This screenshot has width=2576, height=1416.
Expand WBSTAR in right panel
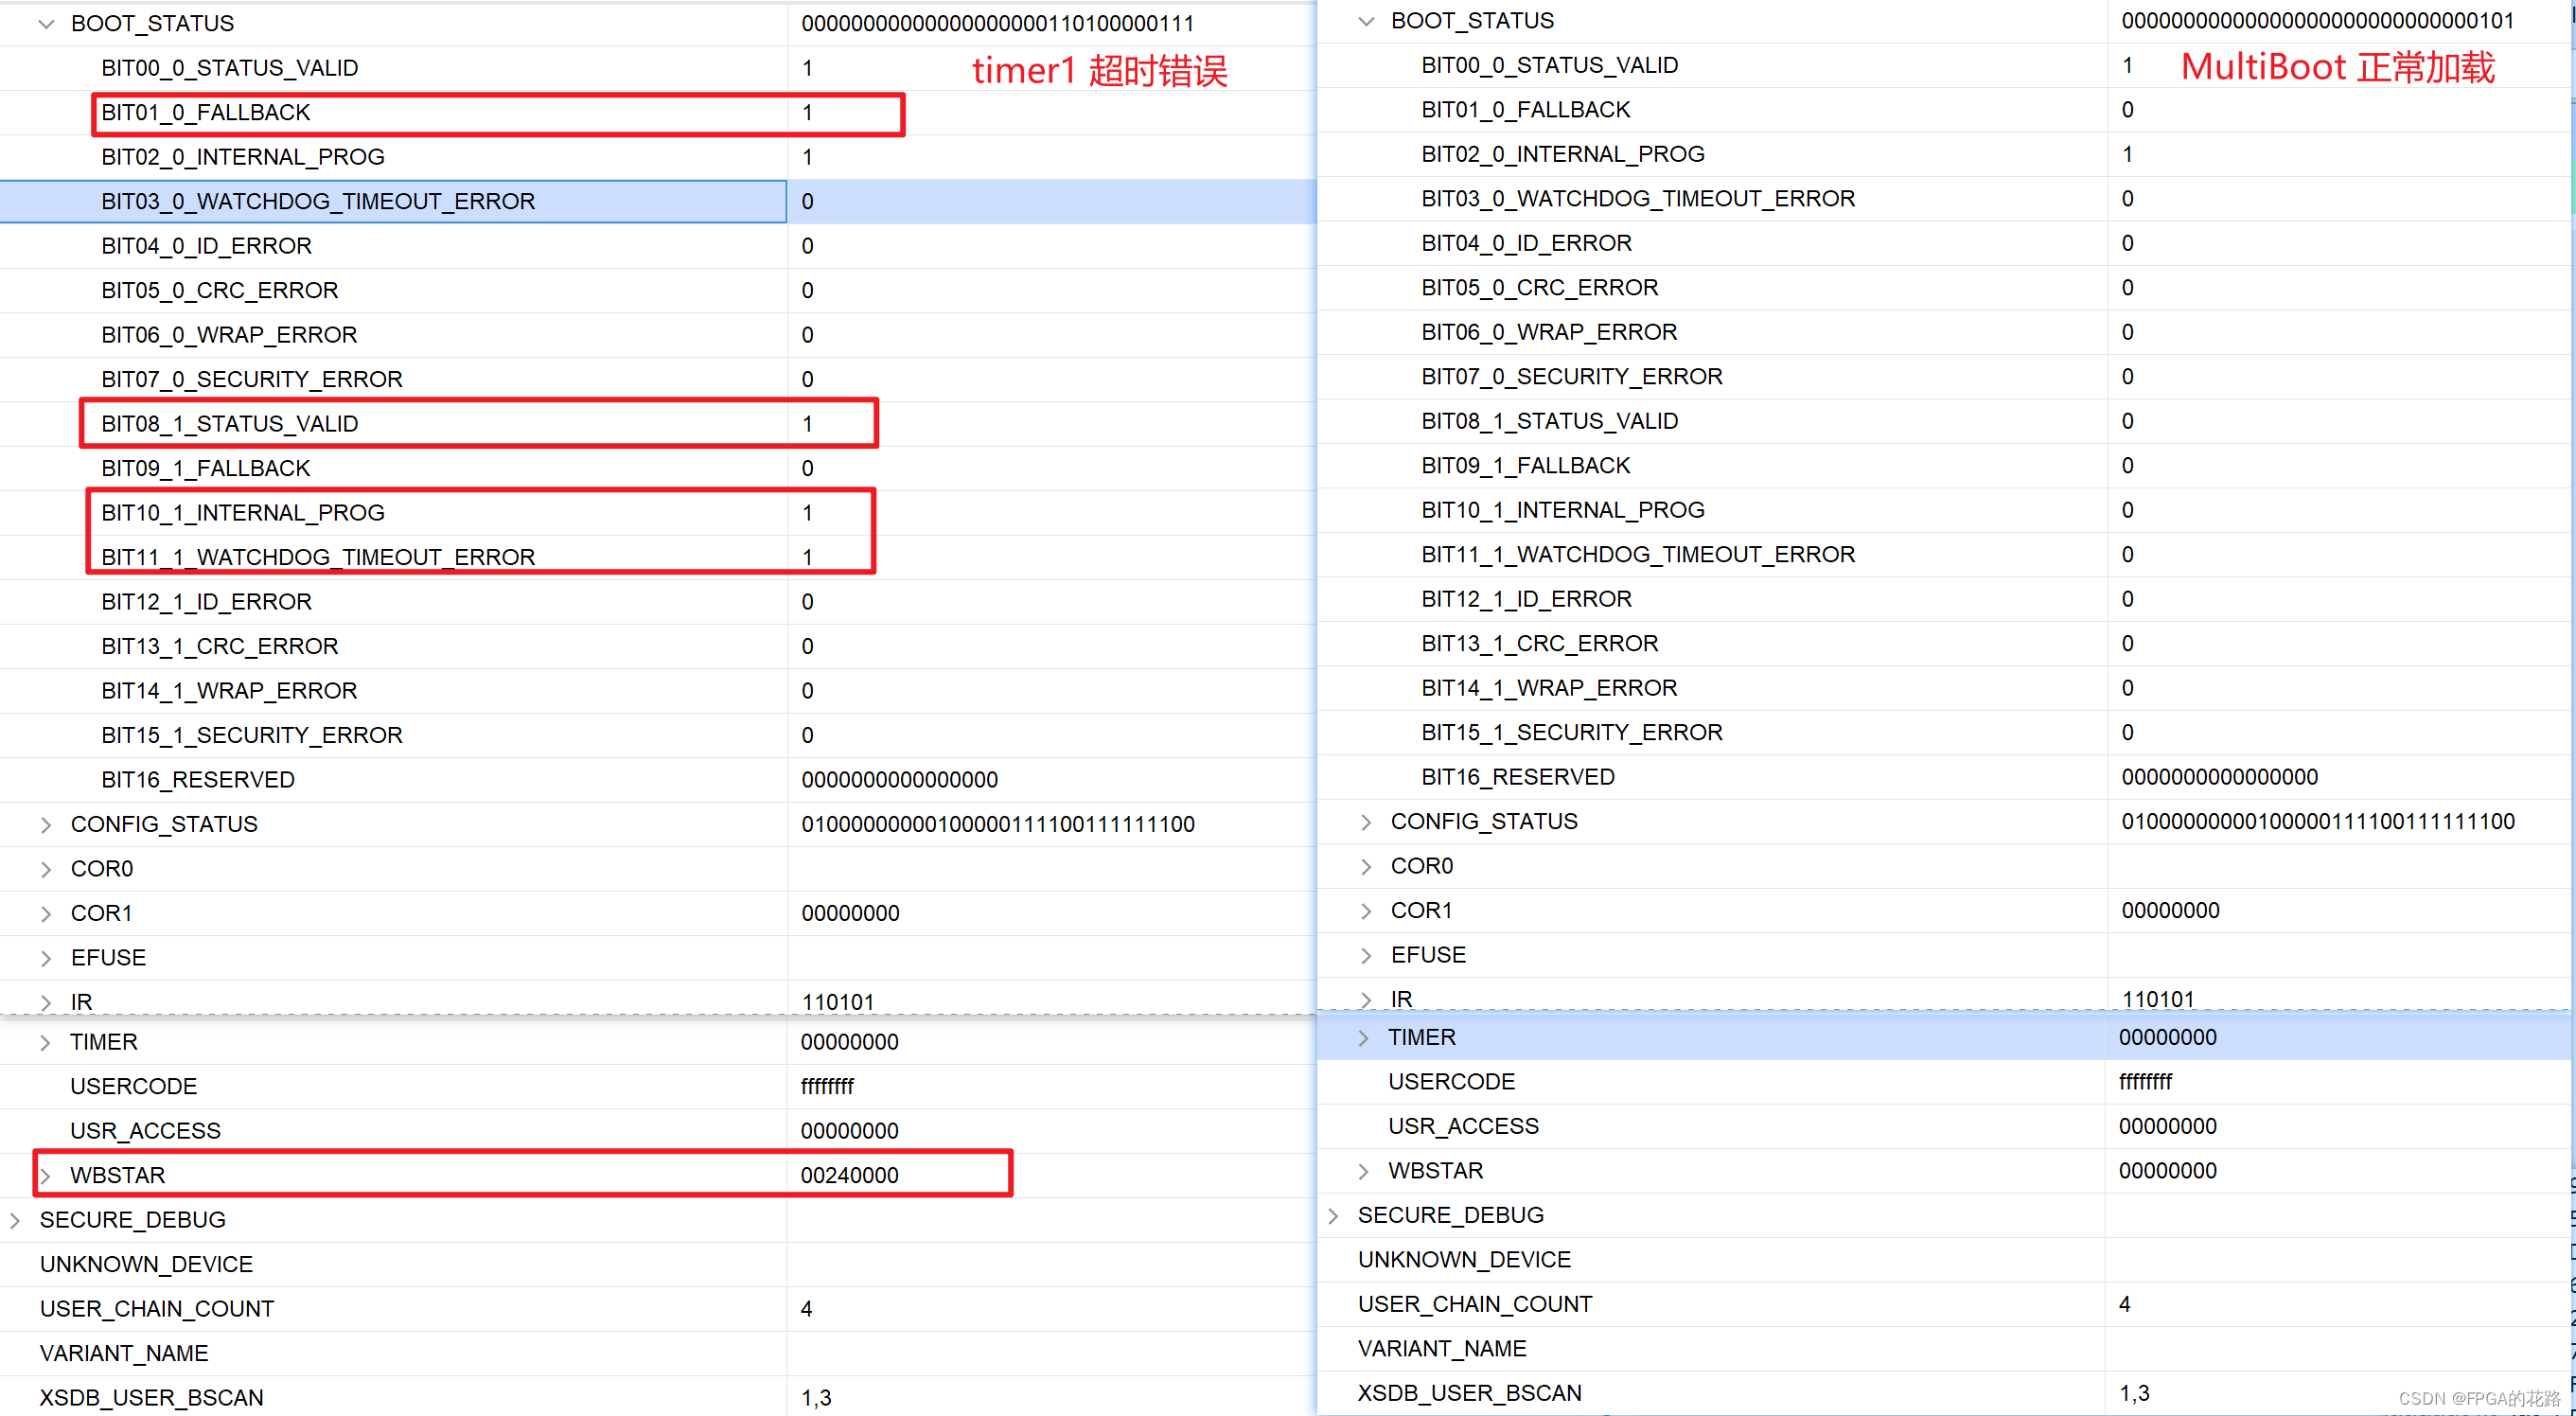[x=1364, y=1171]
